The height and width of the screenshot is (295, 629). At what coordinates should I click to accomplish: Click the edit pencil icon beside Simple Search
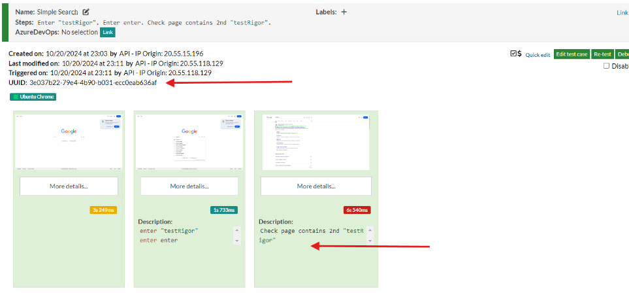coord(86,12)
